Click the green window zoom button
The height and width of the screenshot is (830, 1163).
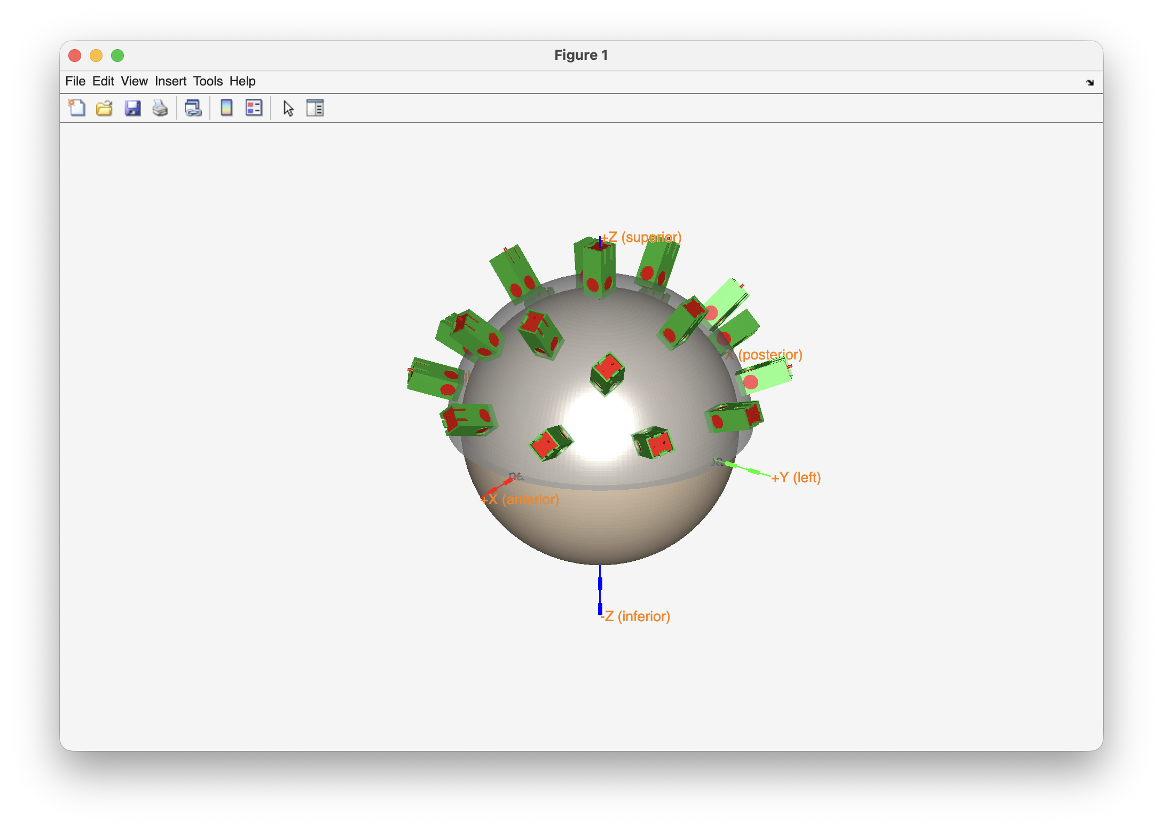117,56
